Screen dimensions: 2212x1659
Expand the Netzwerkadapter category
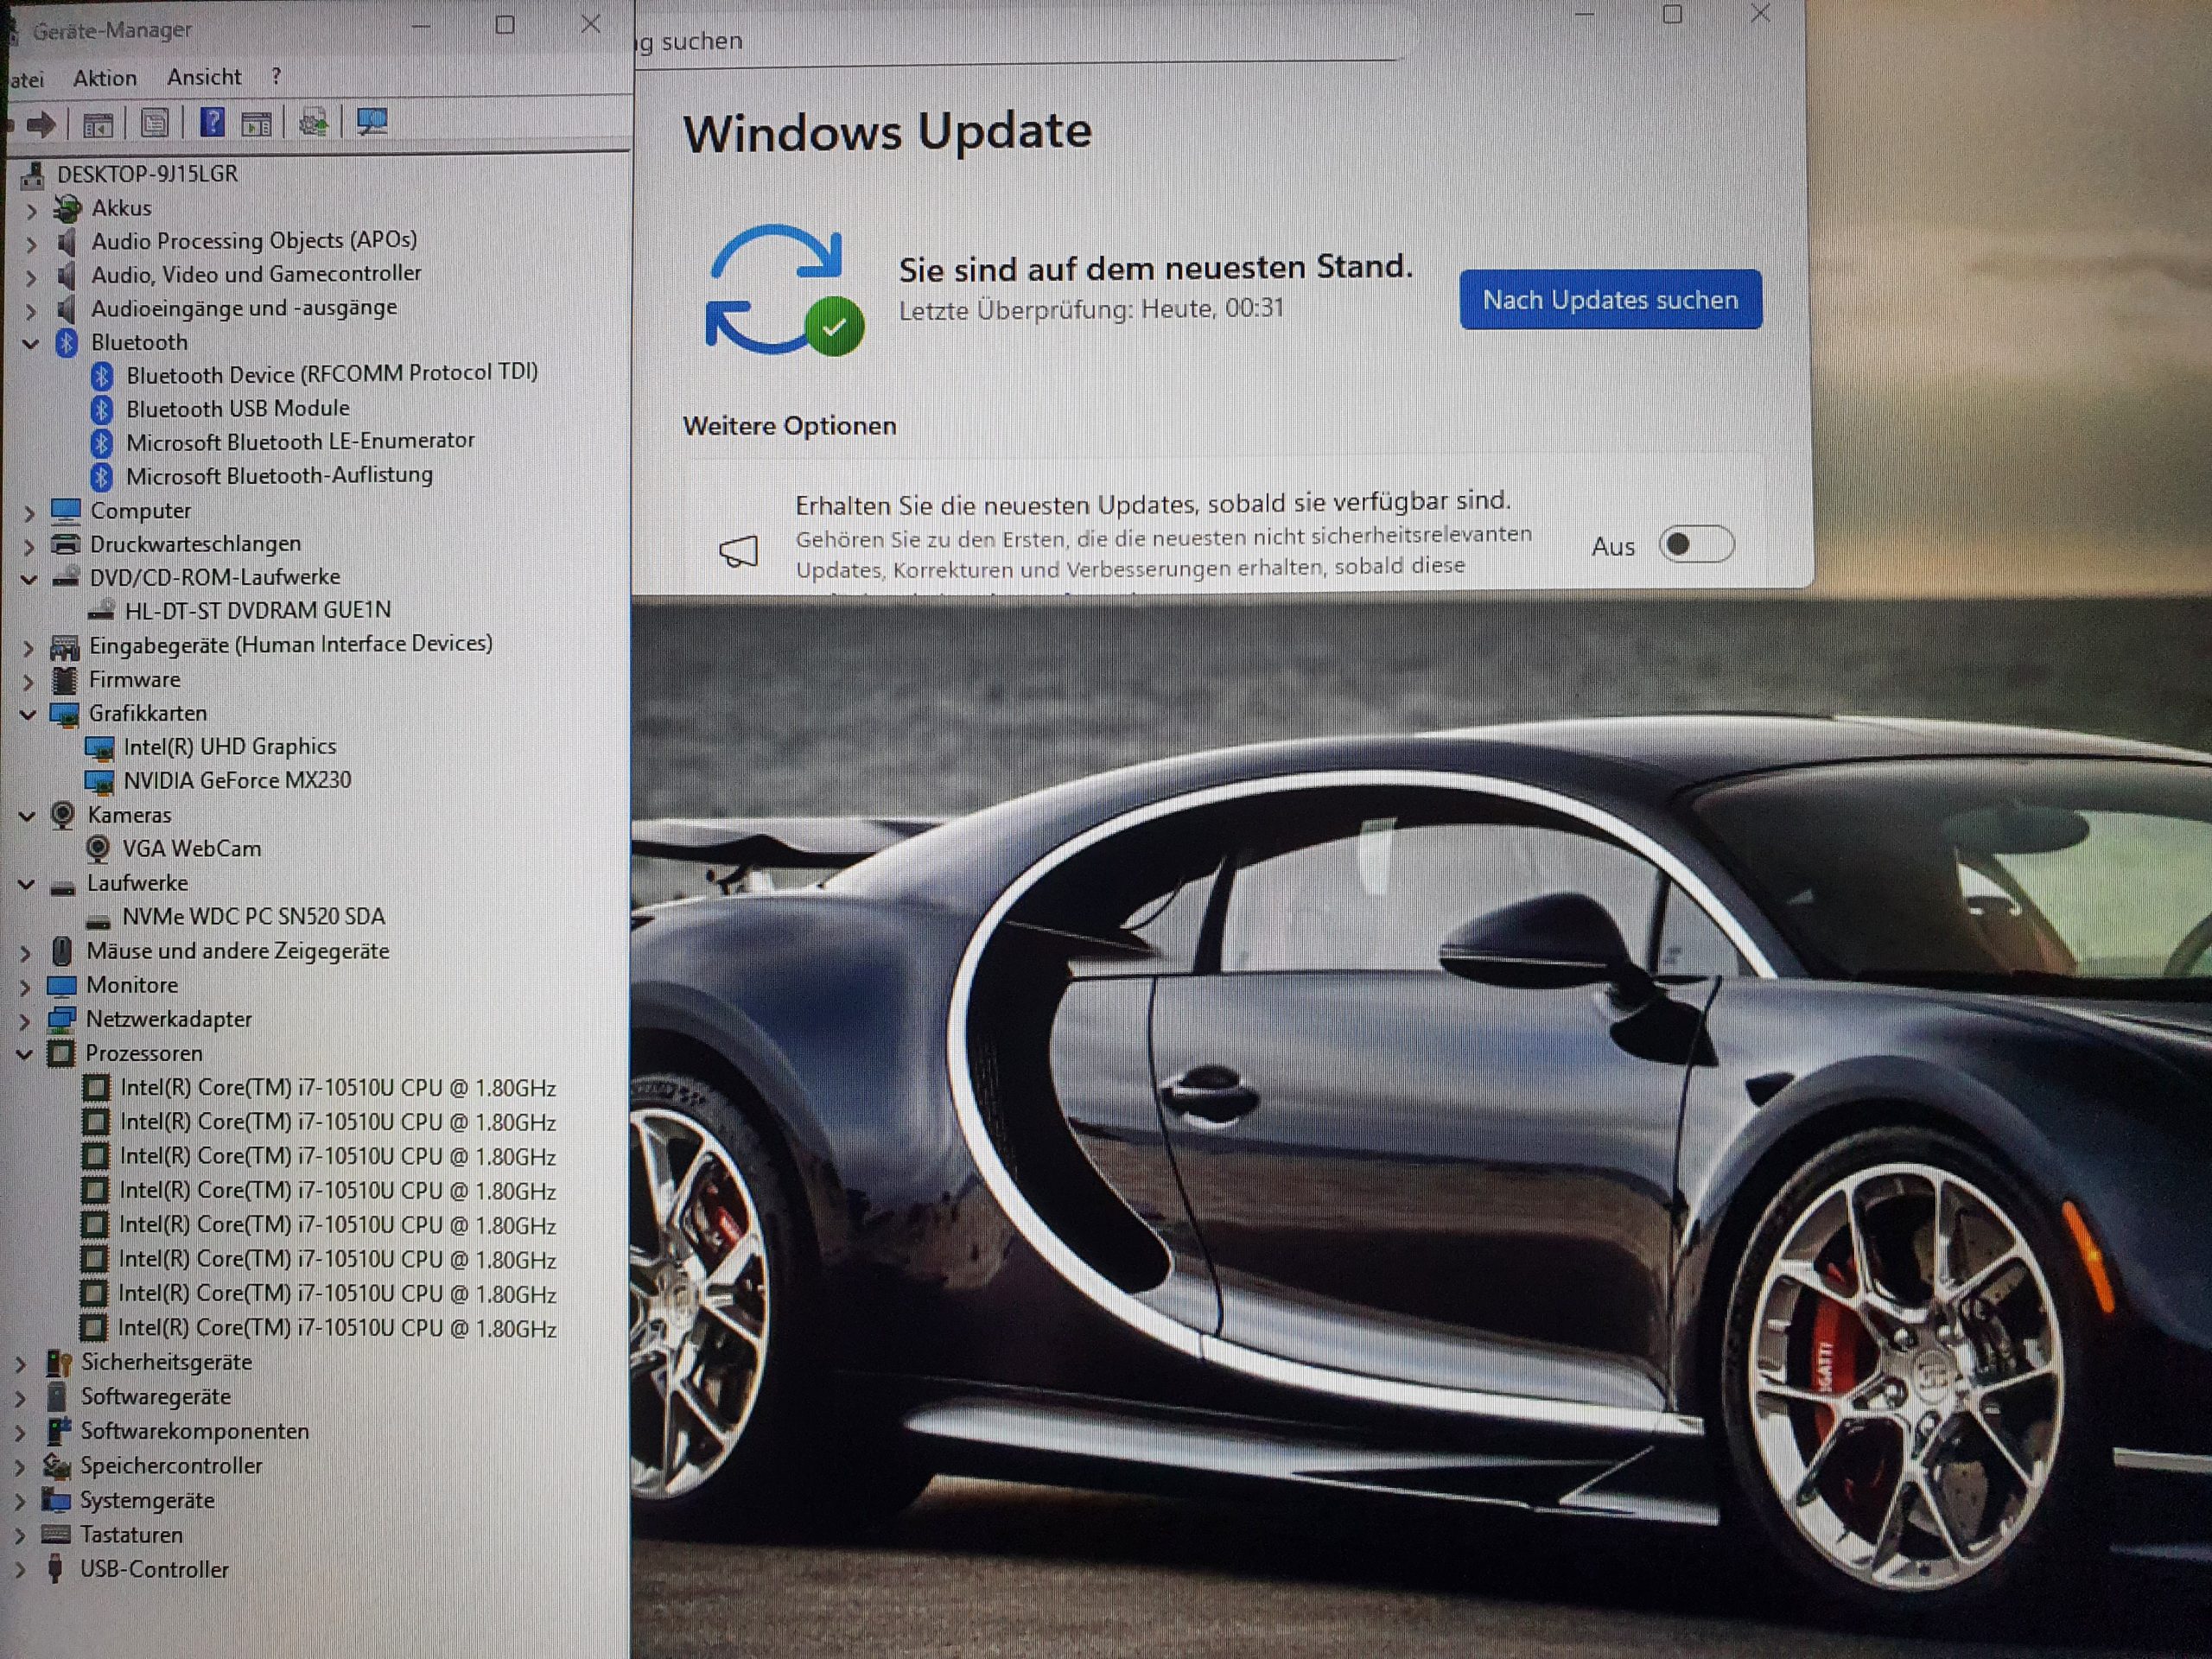pos(25,1020)
